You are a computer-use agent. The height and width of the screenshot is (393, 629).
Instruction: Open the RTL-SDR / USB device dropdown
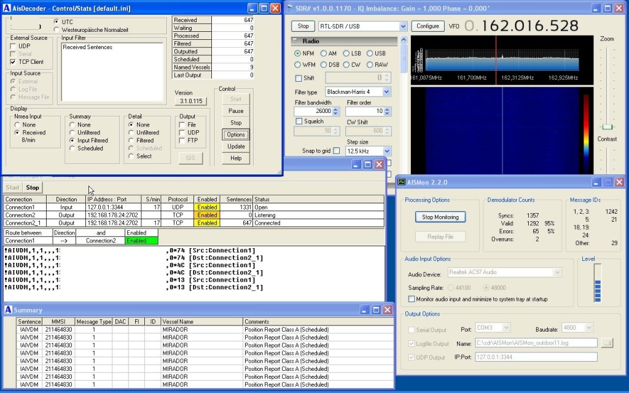(403, 26)
